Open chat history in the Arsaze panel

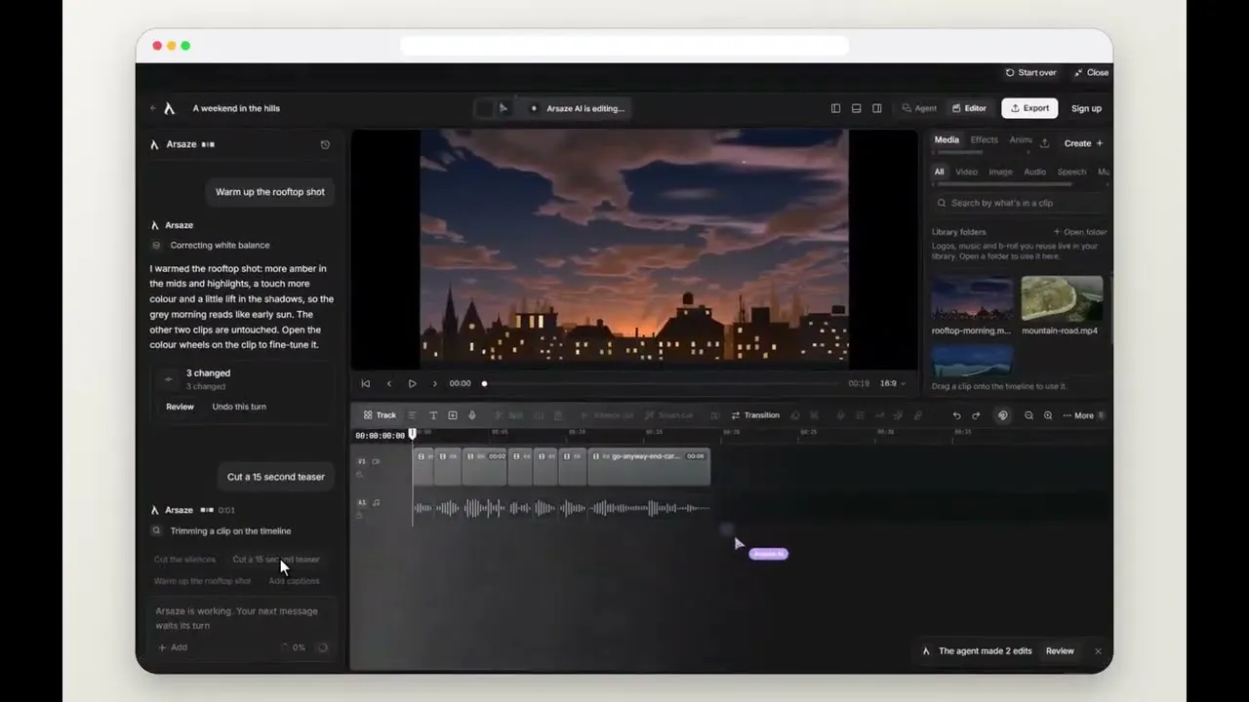coord(325,144)
